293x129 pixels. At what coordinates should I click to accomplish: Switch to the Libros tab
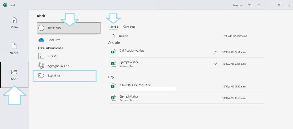point(114,27)
